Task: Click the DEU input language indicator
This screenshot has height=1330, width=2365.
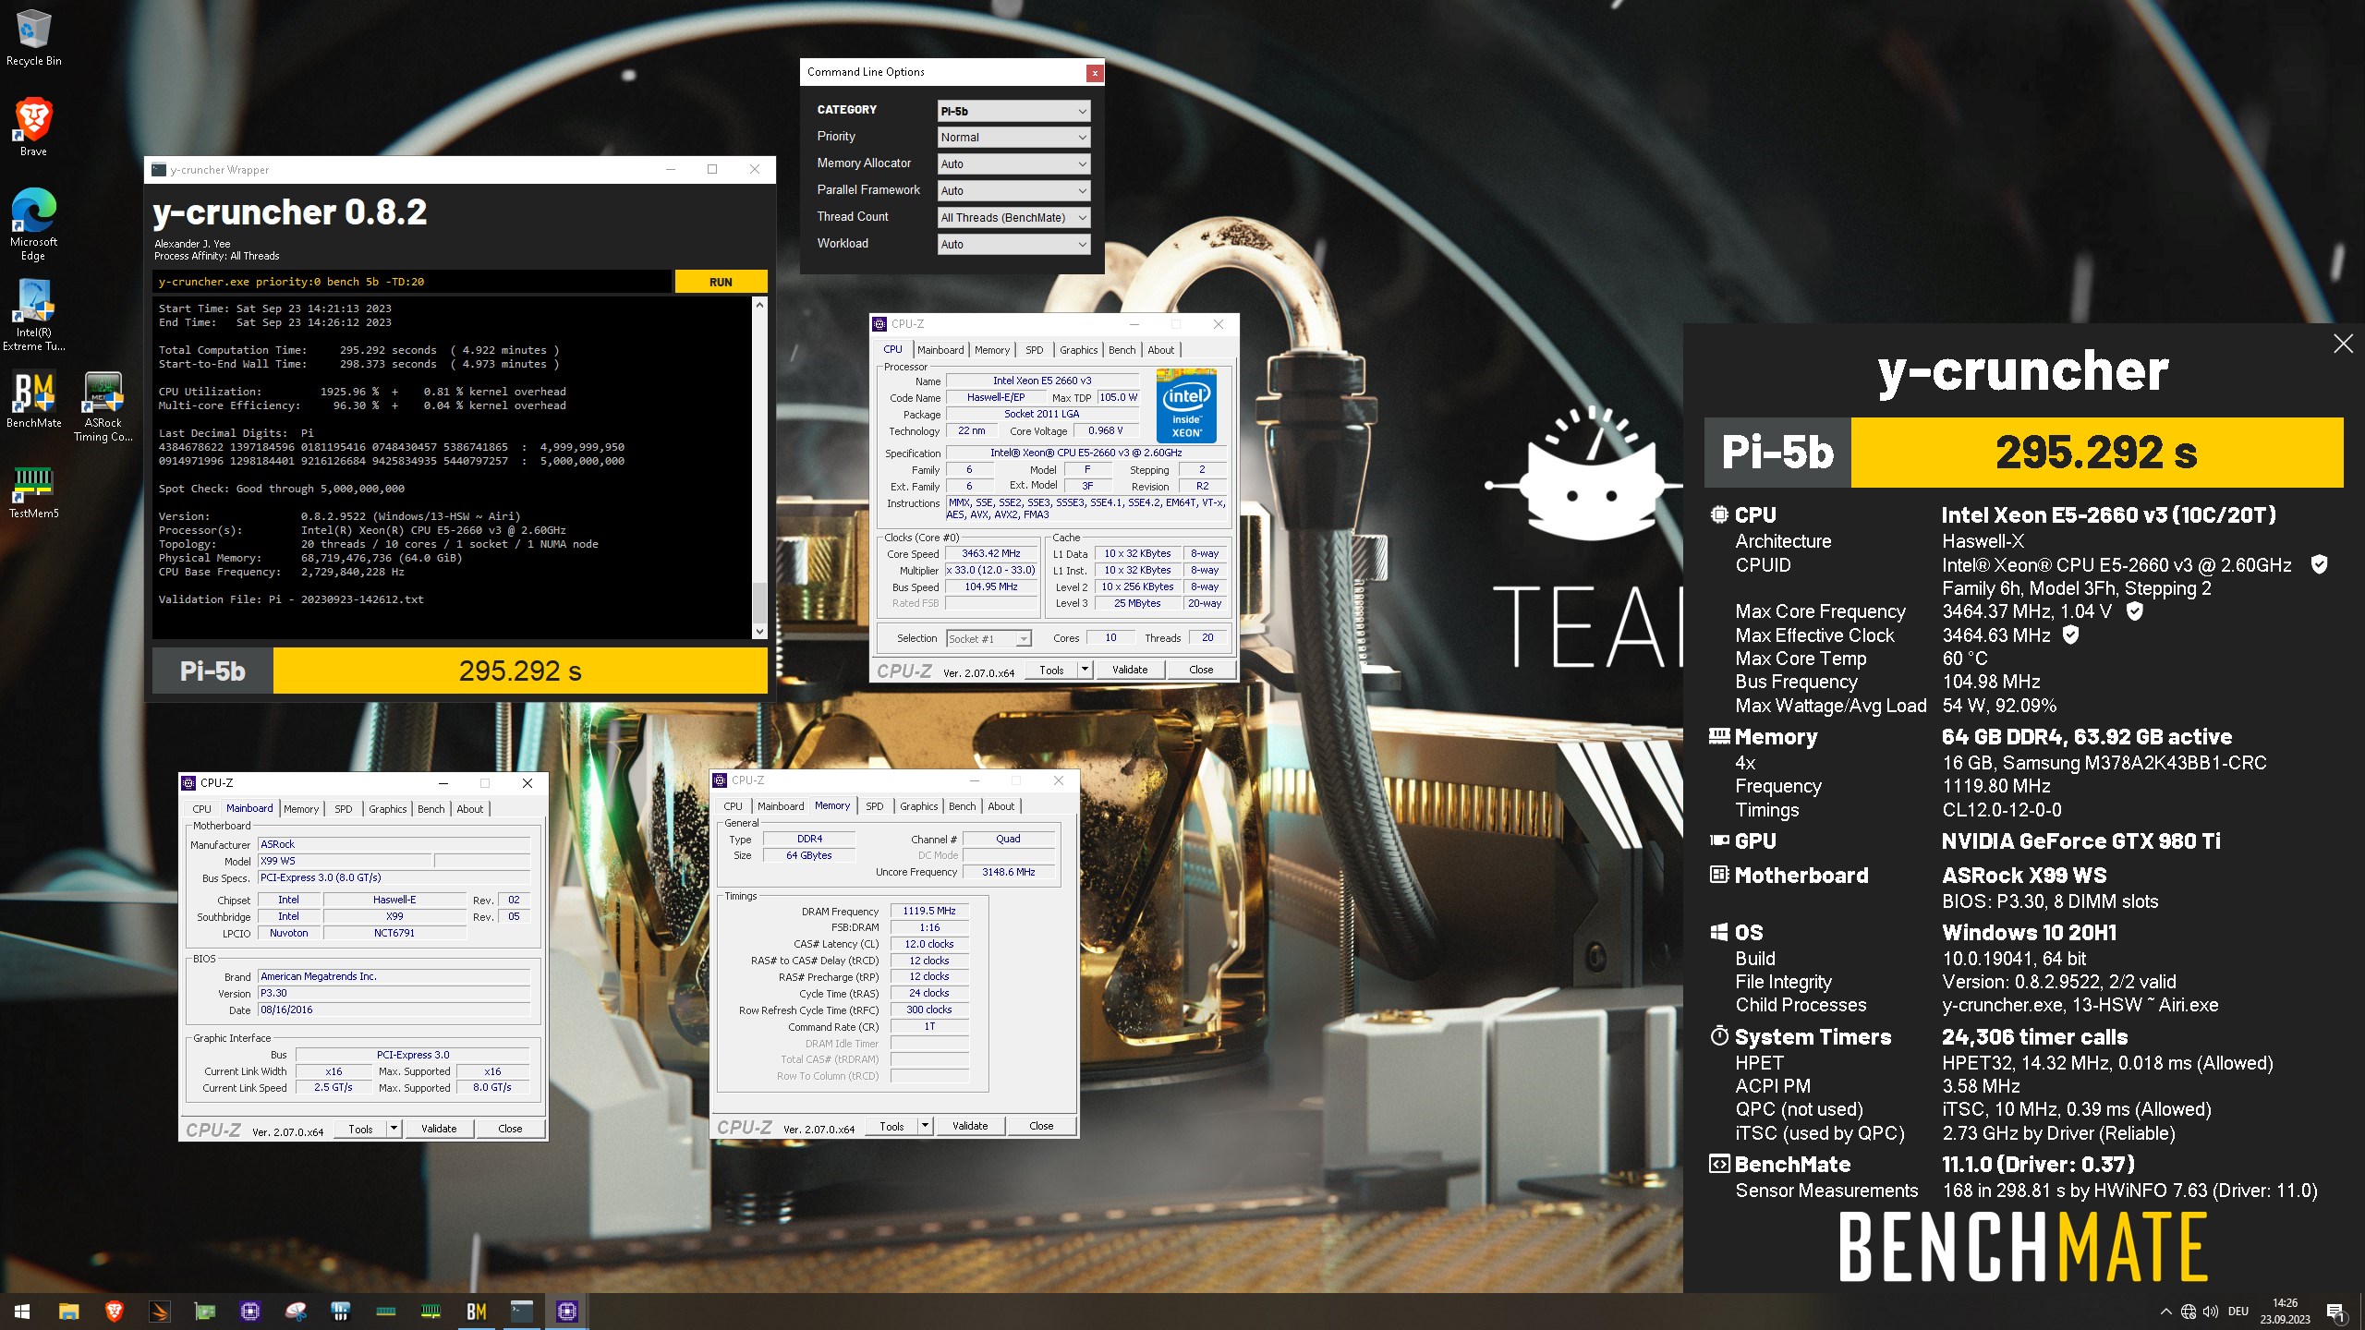Action: (x=2238, y=1312)
